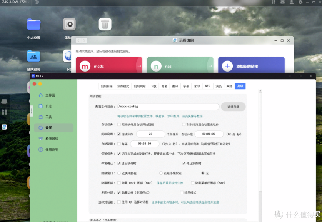Click the 连续刮削 file count field showing 20
Screen dimensions: 322x222
[150, 134]
